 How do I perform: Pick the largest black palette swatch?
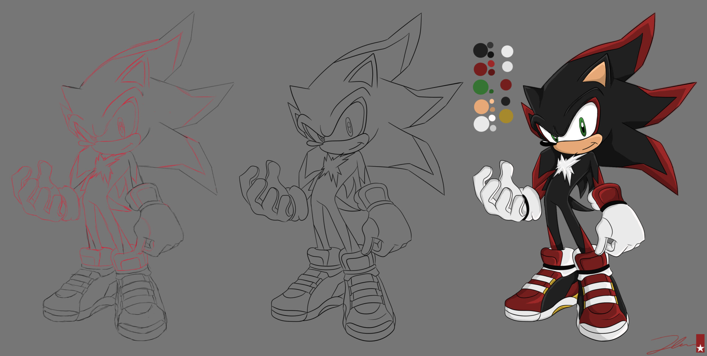(x=481, y=50)
